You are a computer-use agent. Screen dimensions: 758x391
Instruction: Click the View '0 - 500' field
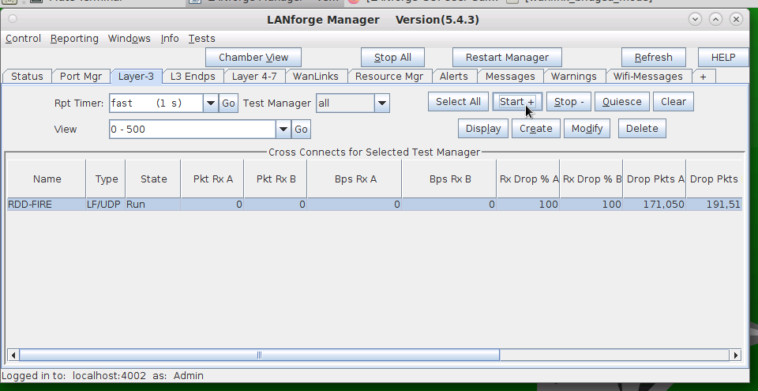(x=193, y=130)
